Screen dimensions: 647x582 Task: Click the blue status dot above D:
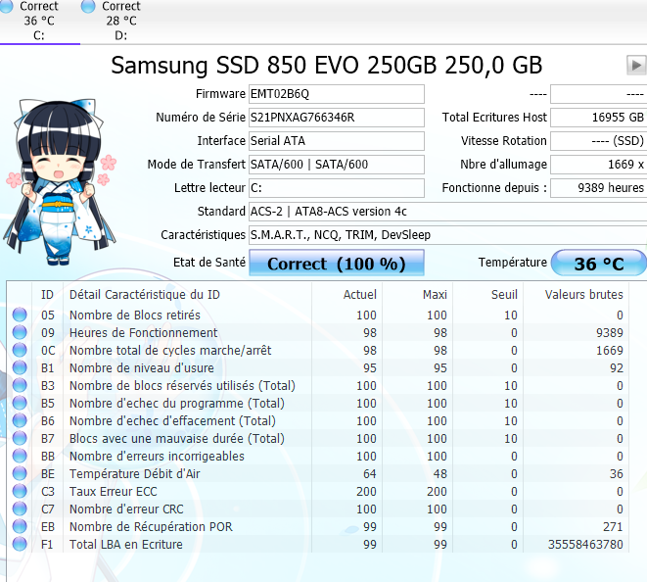tap(88, 6)
